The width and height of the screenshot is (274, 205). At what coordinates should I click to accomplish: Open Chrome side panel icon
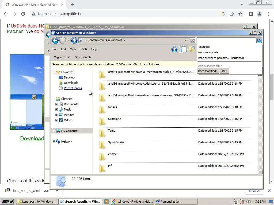pyautogui.click(x=251, y=14)
